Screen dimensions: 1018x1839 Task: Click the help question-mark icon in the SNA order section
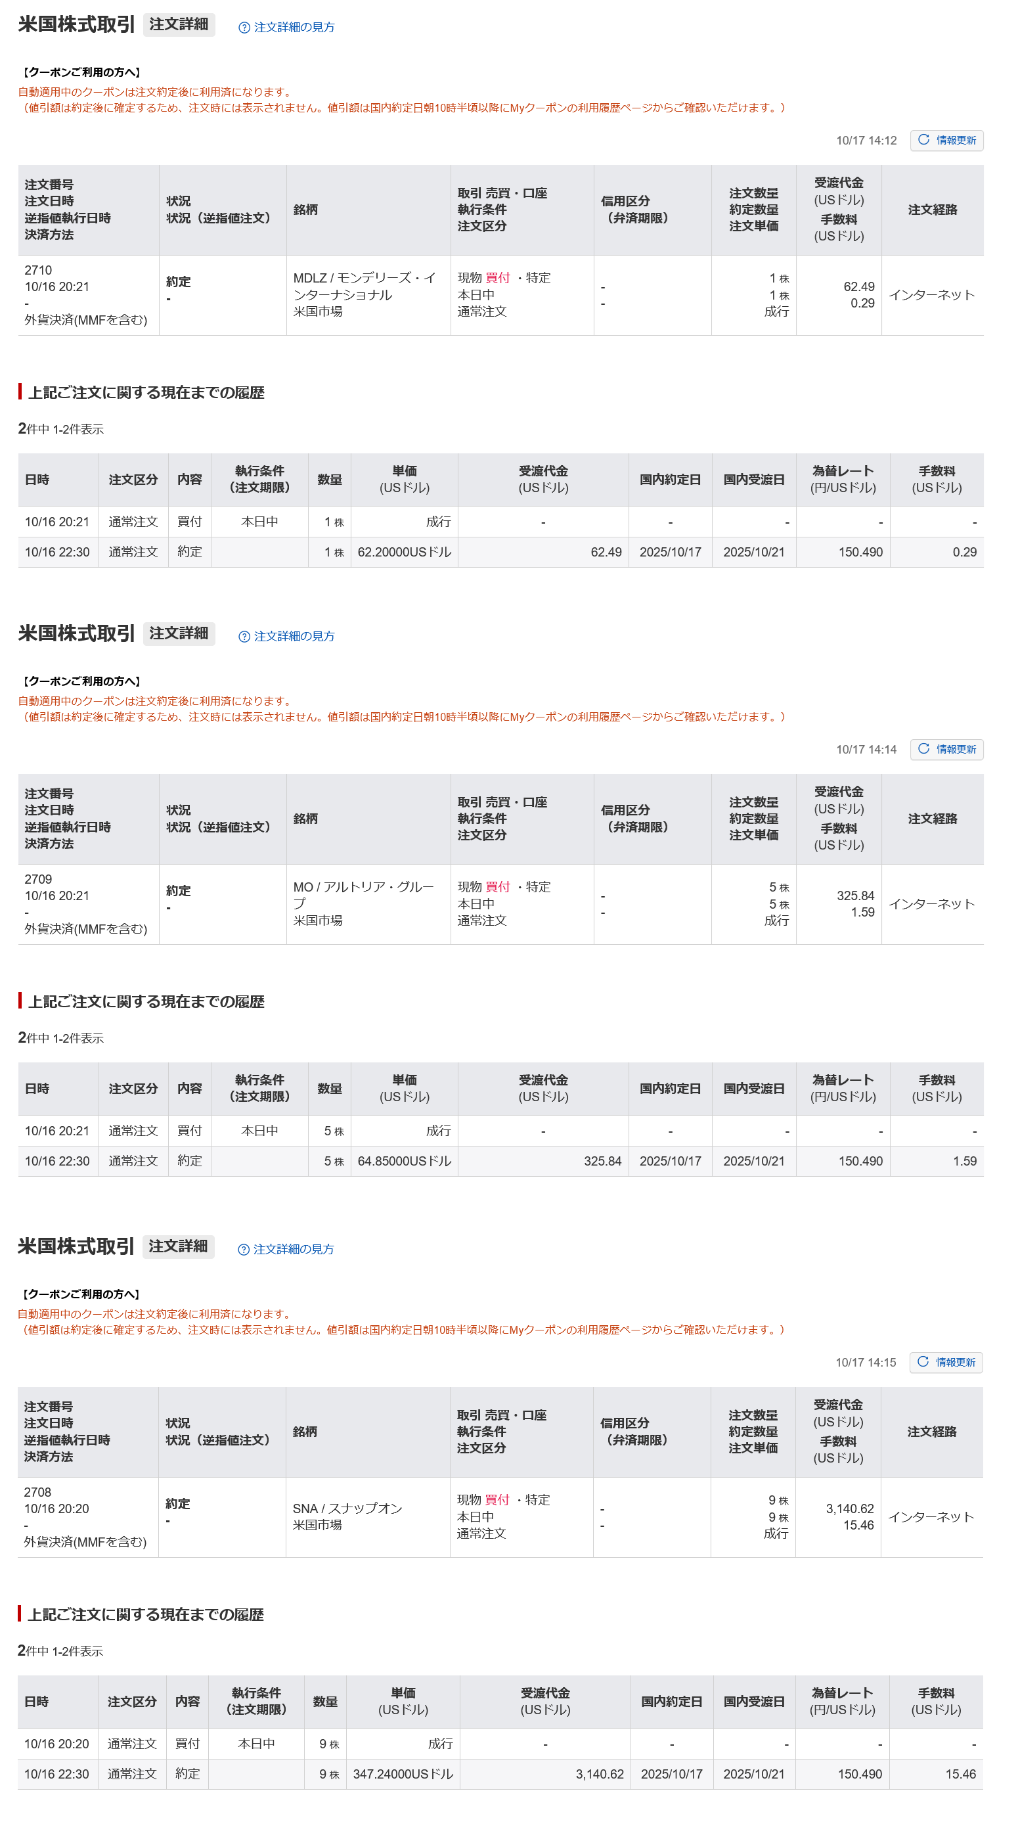pyautogui.click(x=243, y=1249)
